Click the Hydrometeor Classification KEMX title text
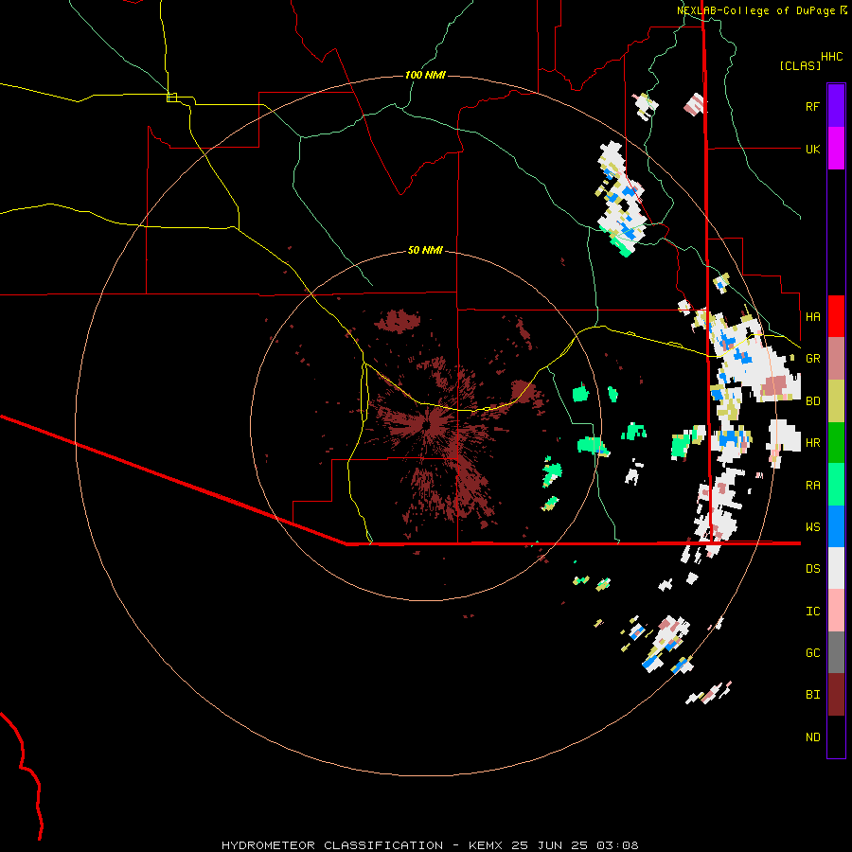Viewport: 852px width, 852px height. [430, 845]
